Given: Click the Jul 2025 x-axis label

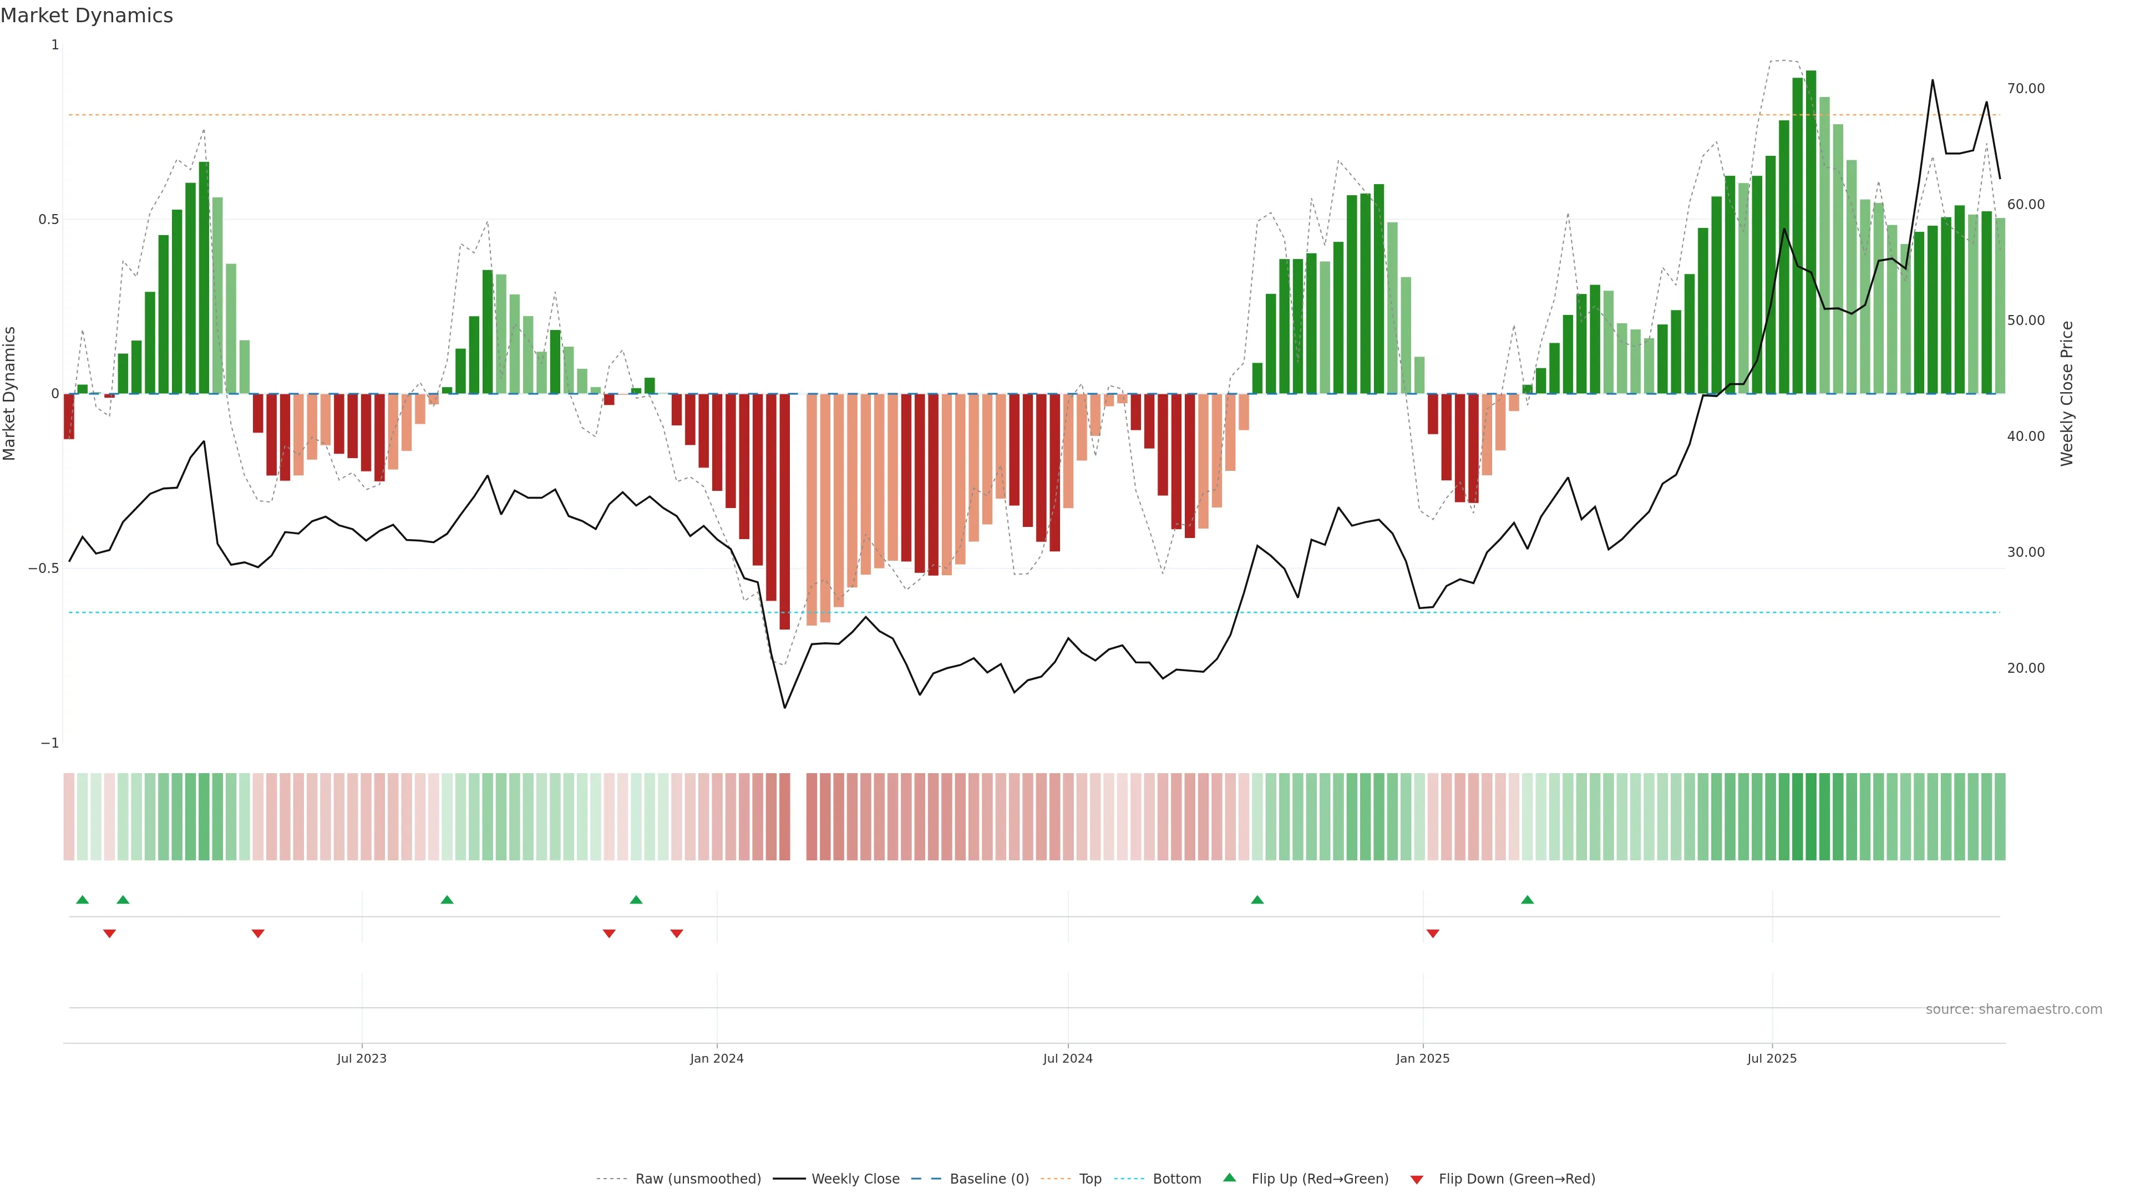Looking at the screenshot, I should tap(1772, 1058).
